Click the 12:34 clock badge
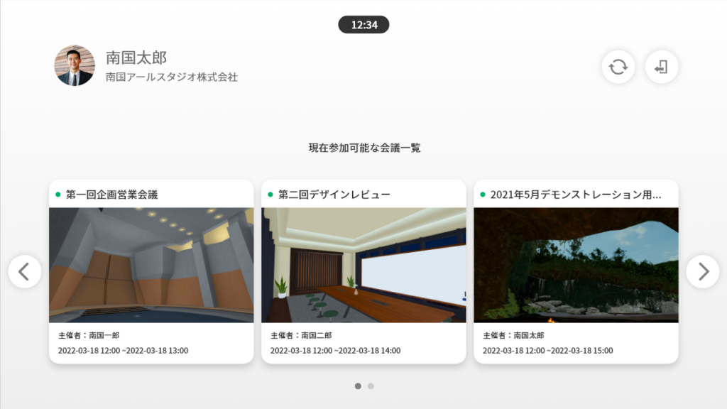 click(363, 25)
